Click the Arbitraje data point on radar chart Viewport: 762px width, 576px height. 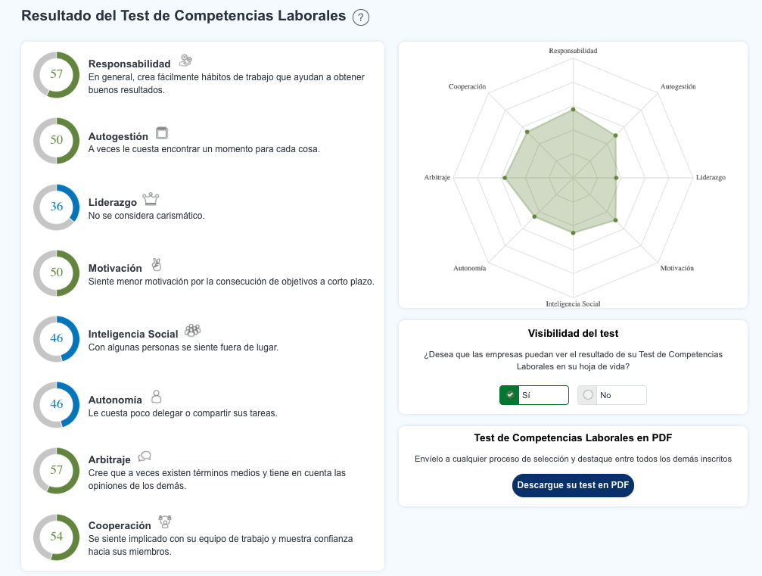click(x=505, y=178)
